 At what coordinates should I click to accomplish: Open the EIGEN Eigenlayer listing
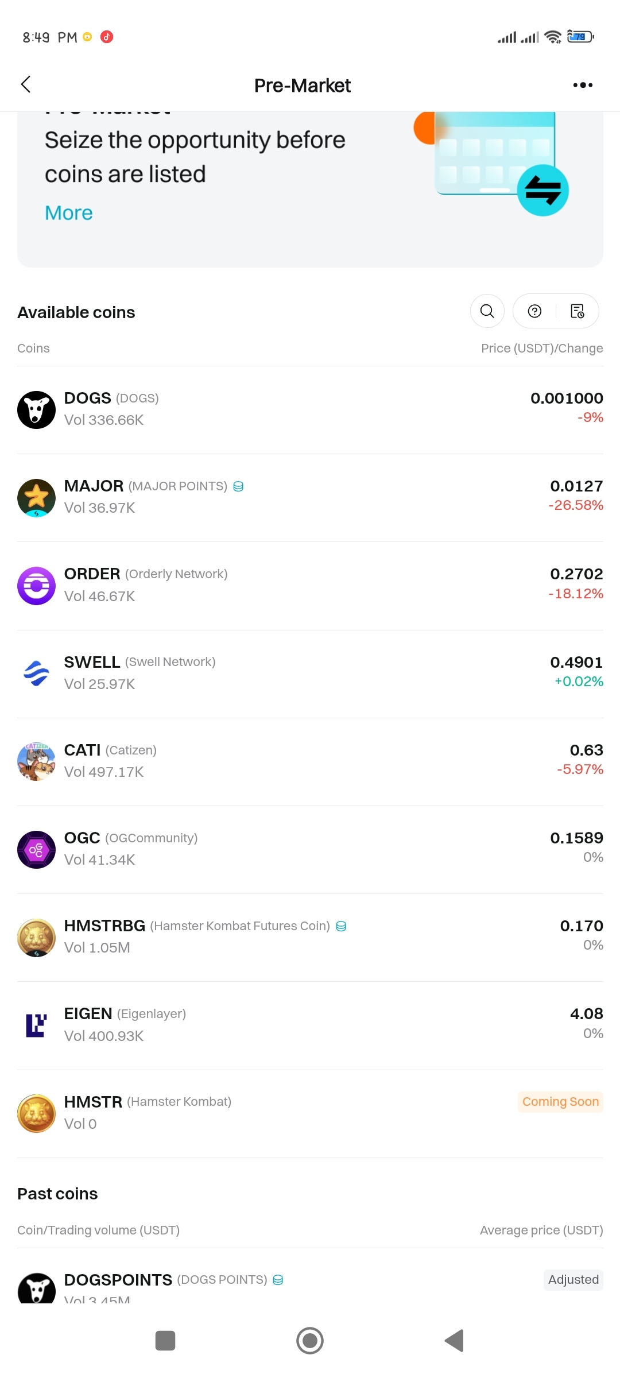pyautogui.click(x=310, y=1025)
